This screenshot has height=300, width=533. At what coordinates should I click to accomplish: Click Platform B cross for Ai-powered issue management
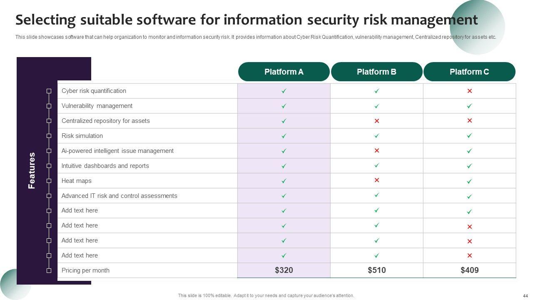tap(376, 150)
